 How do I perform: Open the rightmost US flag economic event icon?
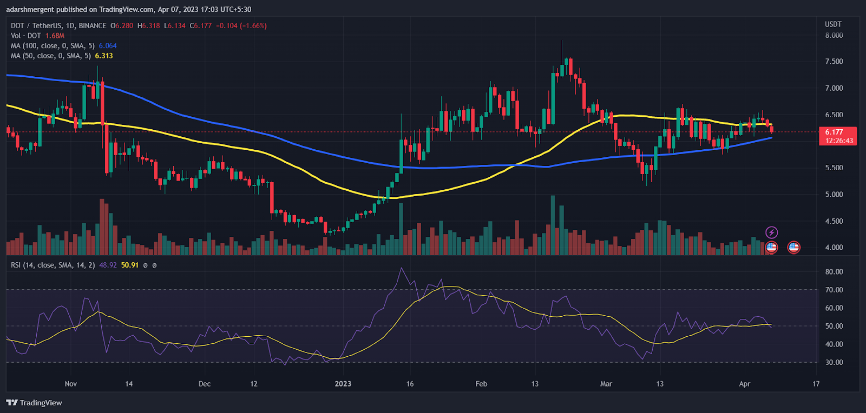tap(793, 248)
